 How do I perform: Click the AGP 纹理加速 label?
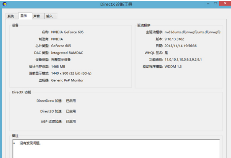(52, 121)
